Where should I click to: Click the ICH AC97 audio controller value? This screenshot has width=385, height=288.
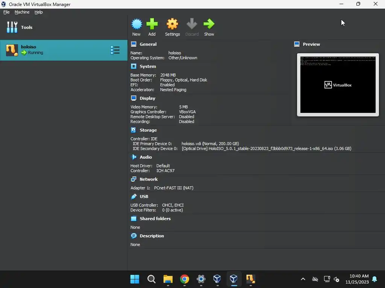coord(165,171)
